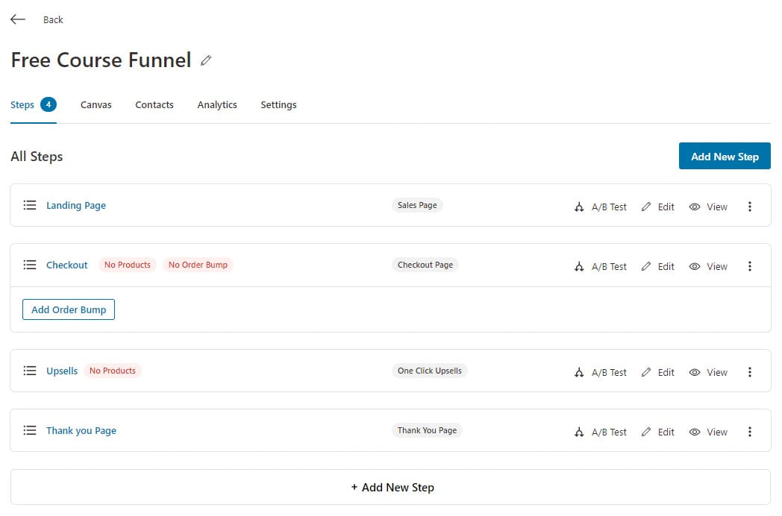Open the three-dot menu on Thank you Page
The image size is (782, 516).
coord(750,431)
